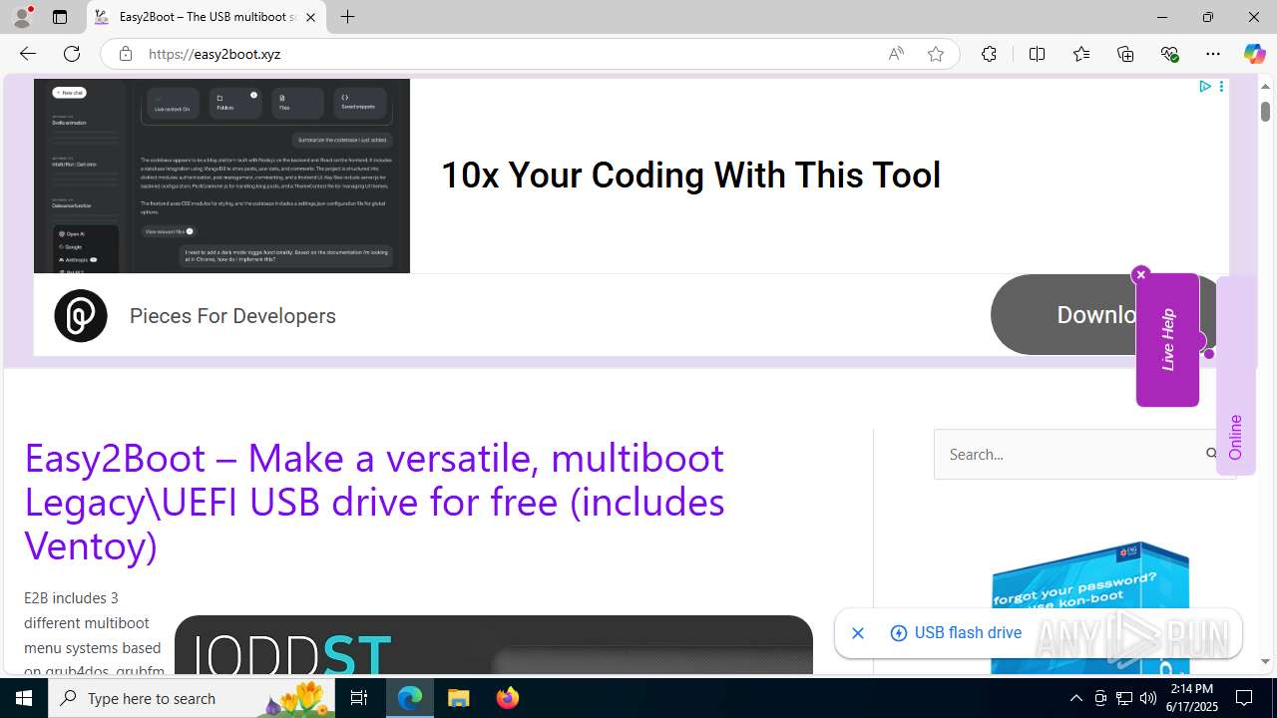1277x718 pixels.
Task: Open Browser essentials
Action: (x=1169, y=54)
